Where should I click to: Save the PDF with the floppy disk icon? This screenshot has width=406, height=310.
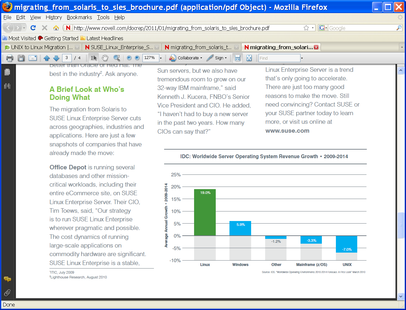pyautogui.click(x=21, y=58)
